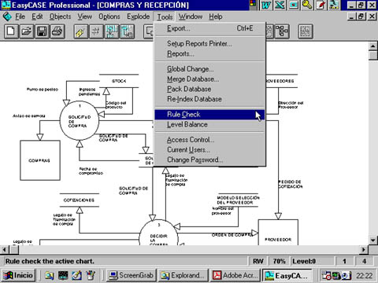This screenshot has width=378, height=283.
Task: Open the Objects menu
Action: 61,17
